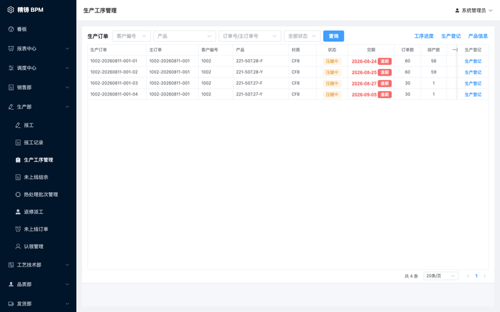Click the 发货部 truck icon
The image size is (500, 312).
coord(11,304)
